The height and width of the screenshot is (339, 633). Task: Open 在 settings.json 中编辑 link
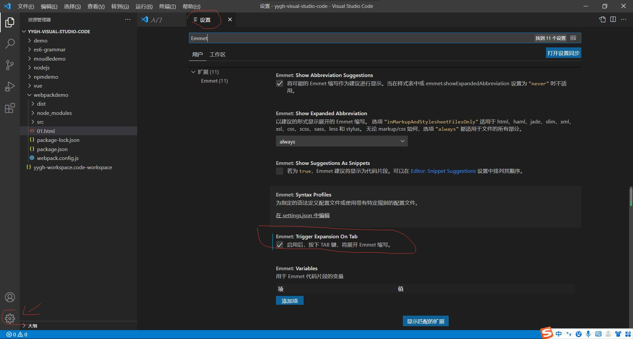click(x=303, y=215)
